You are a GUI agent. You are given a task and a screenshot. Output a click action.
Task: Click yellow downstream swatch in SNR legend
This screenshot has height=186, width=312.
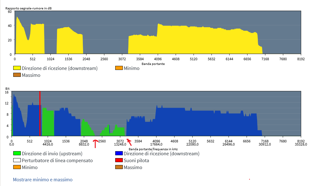pyautogui.click(x=17, y=68)
